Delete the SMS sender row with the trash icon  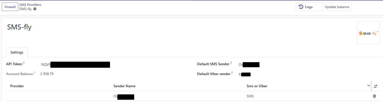[x=374, y=96]
